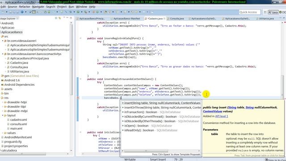Choose insert(String table...) proposal
The image size is (286, 161).
pos(161,103)
